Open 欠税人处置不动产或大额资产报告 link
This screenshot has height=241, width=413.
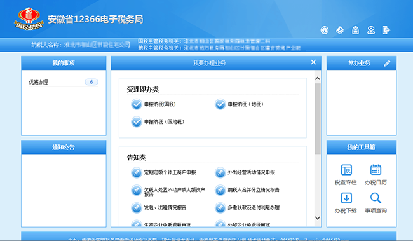click(174, 192)
